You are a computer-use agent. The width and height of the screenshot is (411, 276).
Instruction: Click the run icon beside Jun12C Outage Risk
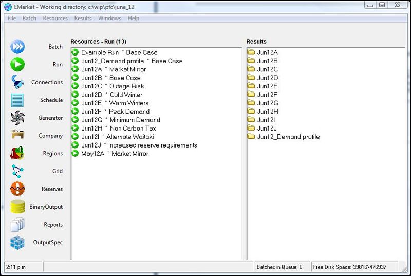pyautogui.click(x=75, y=86)
